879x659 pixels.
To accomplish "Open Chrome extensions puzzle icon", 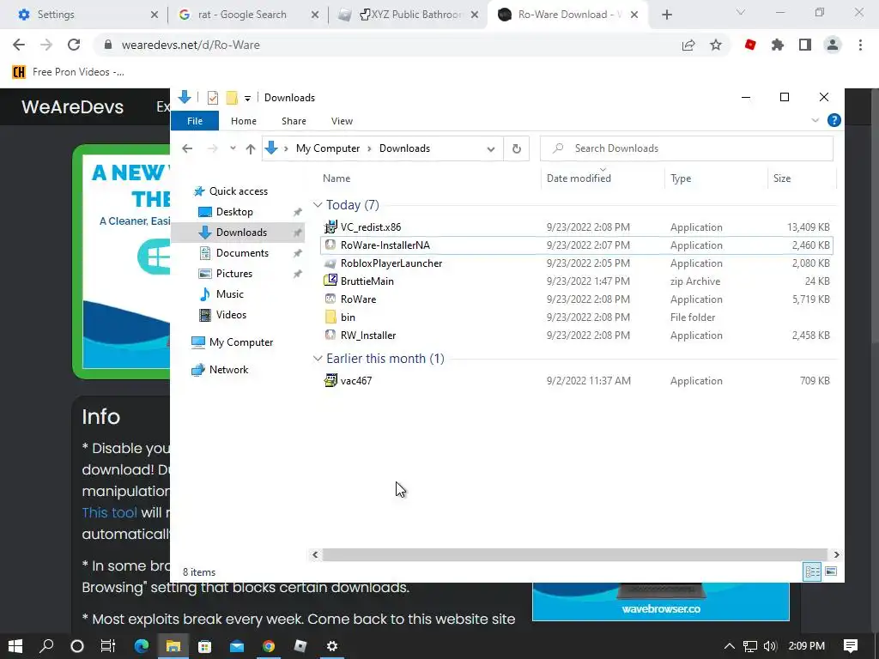I will point(778,45).
